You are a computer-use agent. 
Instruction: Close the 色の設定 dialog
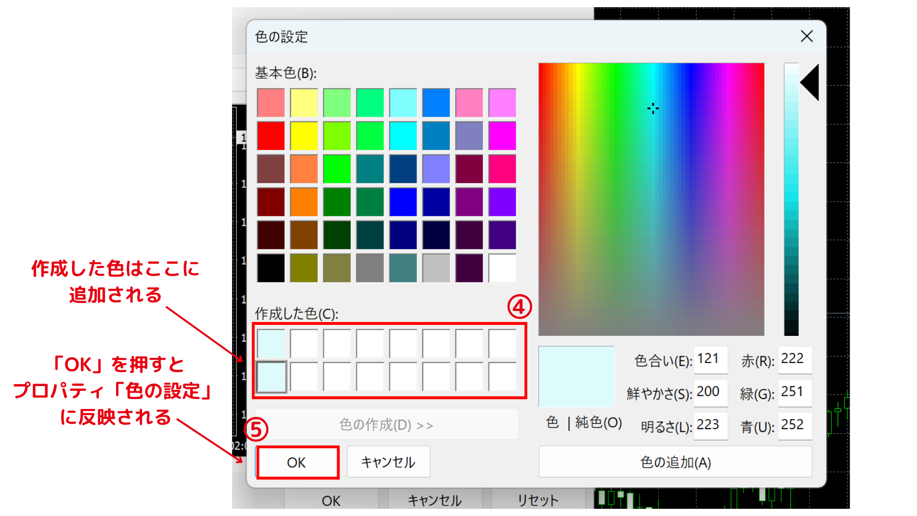[x=807, y=36]
